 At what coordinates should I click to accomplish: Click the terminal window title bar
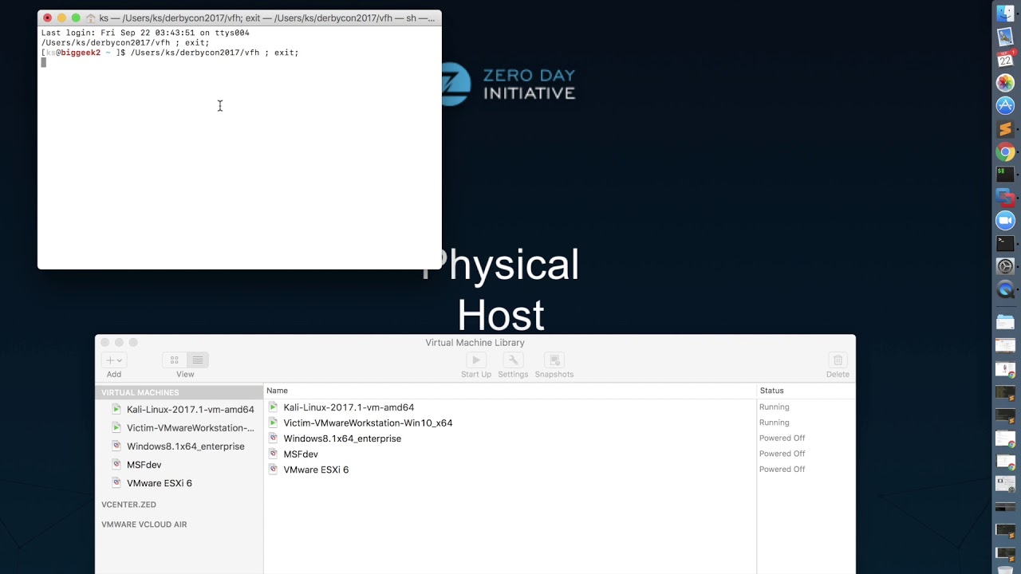click(239, 18)
